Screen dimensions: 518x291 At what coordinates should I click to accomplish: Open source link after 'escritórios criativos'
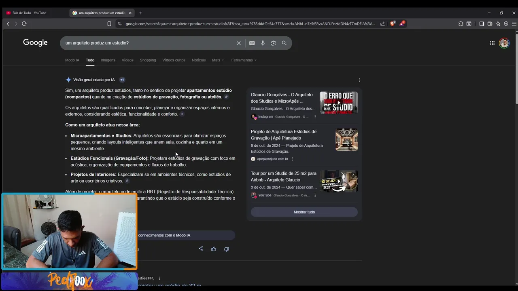tap(127, 181)
